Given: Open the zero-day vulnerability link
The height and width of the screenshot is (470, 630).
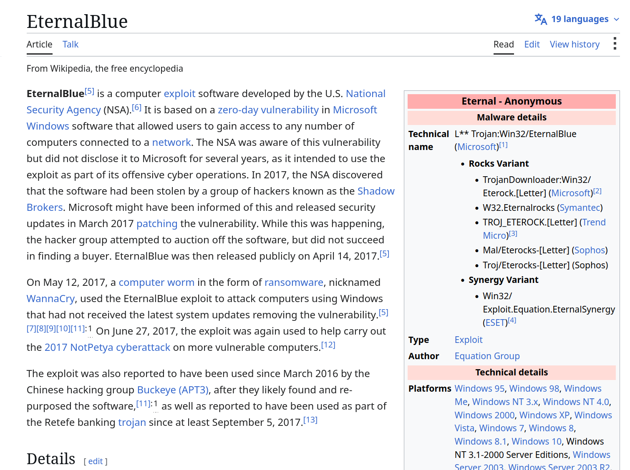Looking at the screenshot, I should click(268, 110).
